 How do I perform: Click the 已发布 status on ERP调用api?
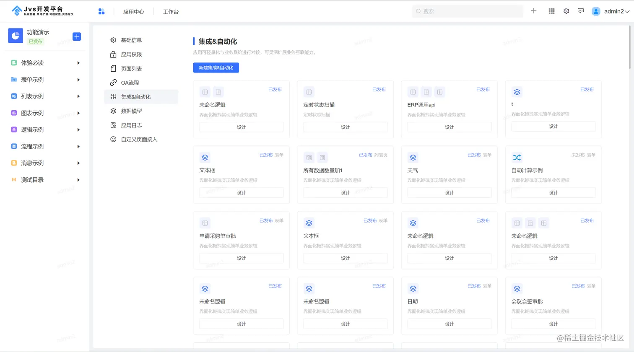pos(483,89)
